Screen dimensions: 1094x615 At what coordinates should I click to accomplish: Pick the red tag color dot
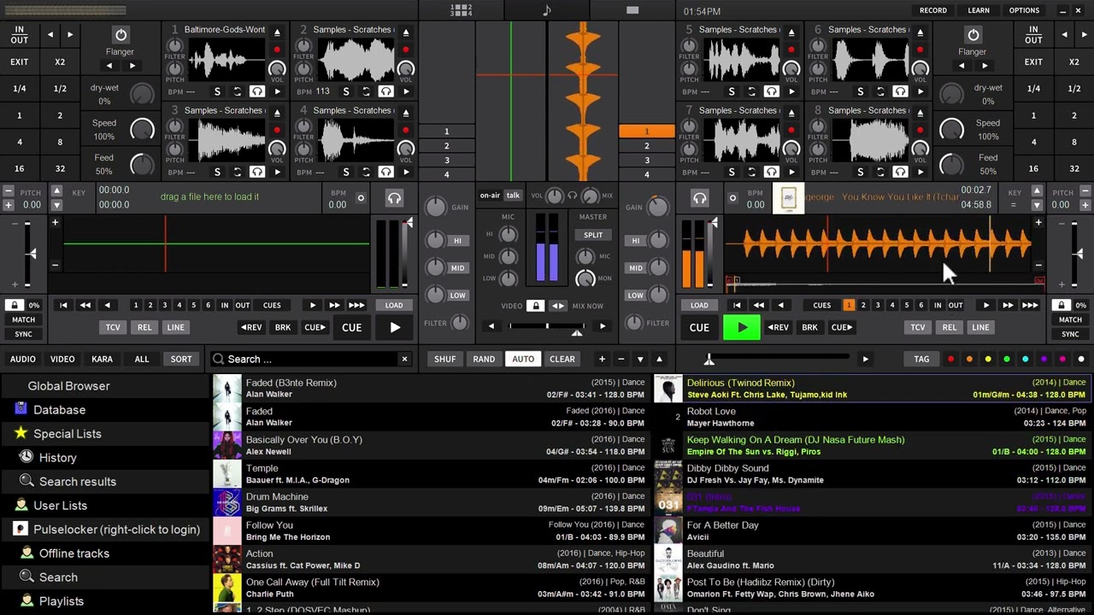point(950,359)
